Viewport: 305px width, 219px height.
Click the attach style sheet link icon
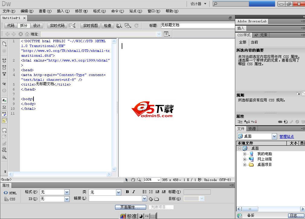pyautogui.click(x=280, y=122)
